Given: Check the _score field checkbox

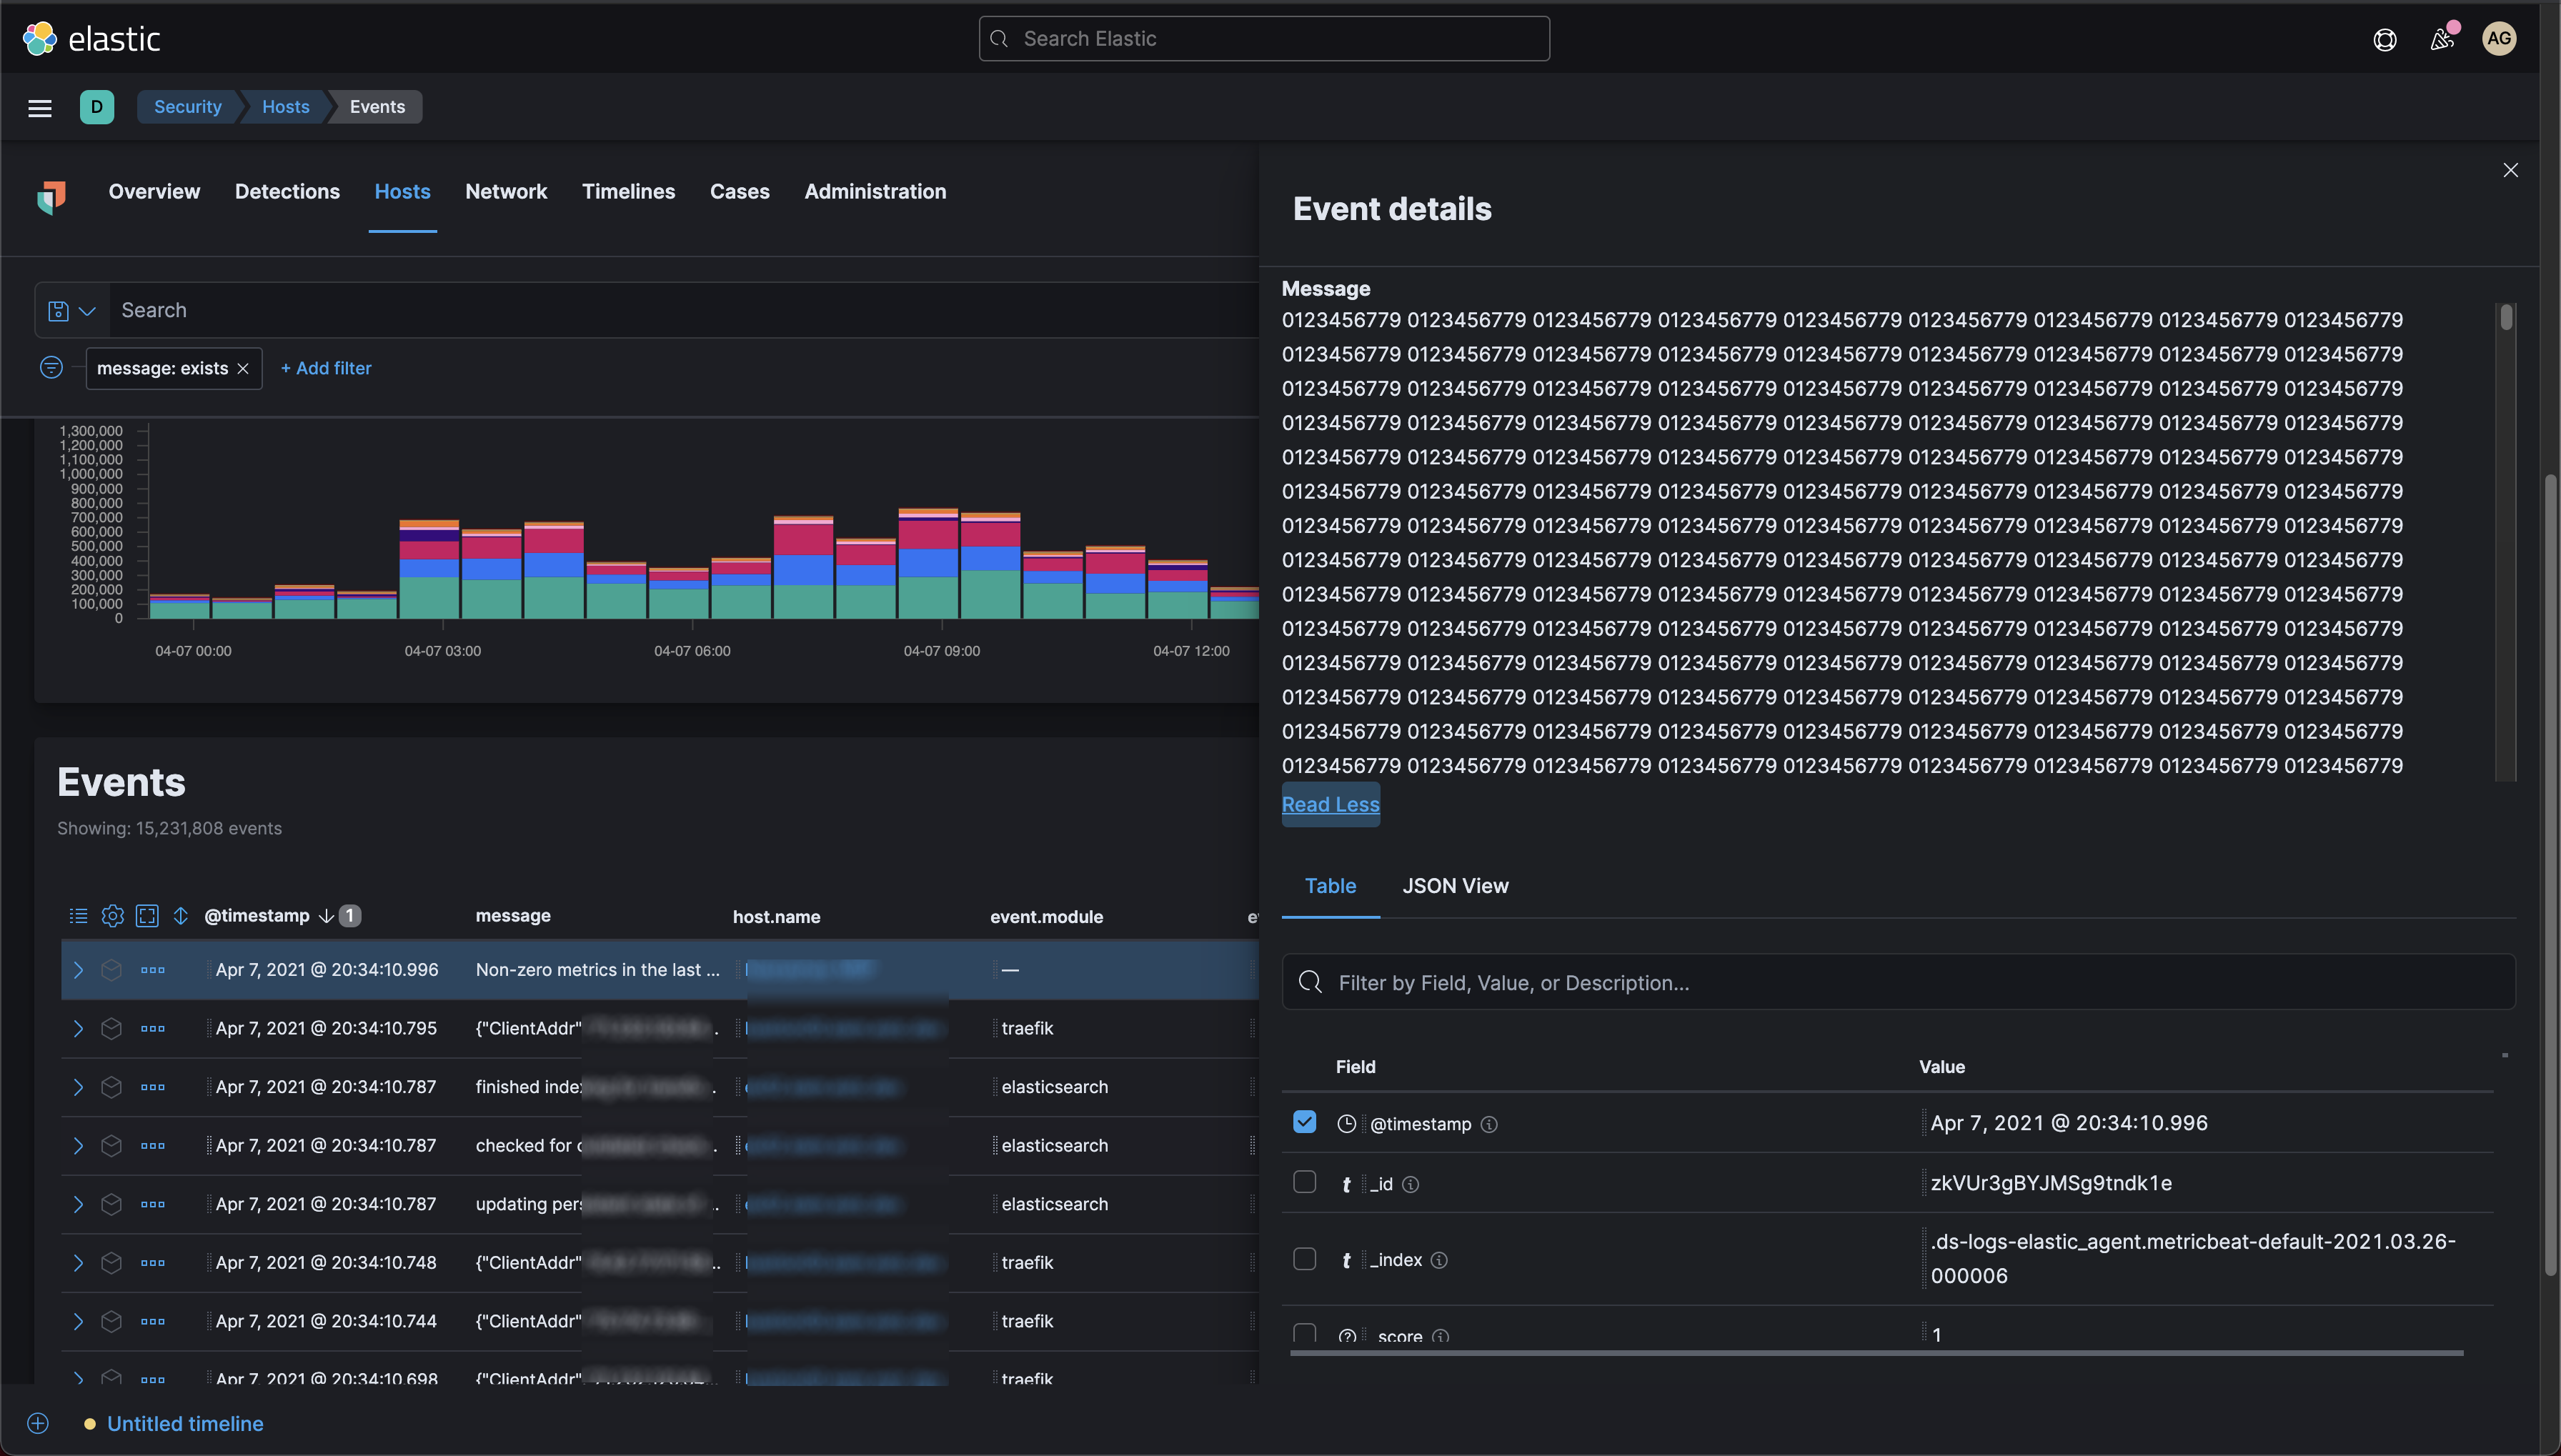Looking at the screenshot, I should (x=1304, y=1334).
